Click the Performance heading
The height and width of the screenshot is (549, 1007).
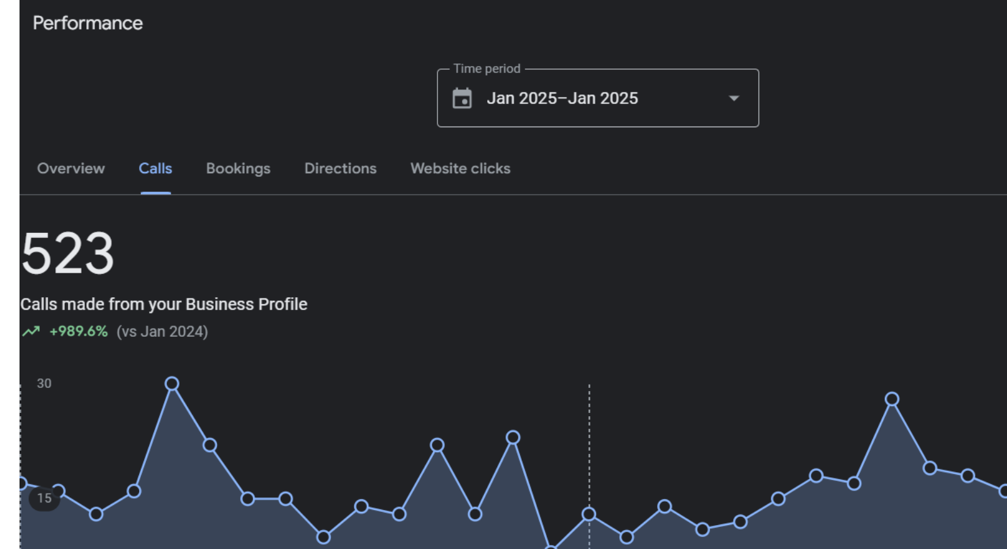87,23
